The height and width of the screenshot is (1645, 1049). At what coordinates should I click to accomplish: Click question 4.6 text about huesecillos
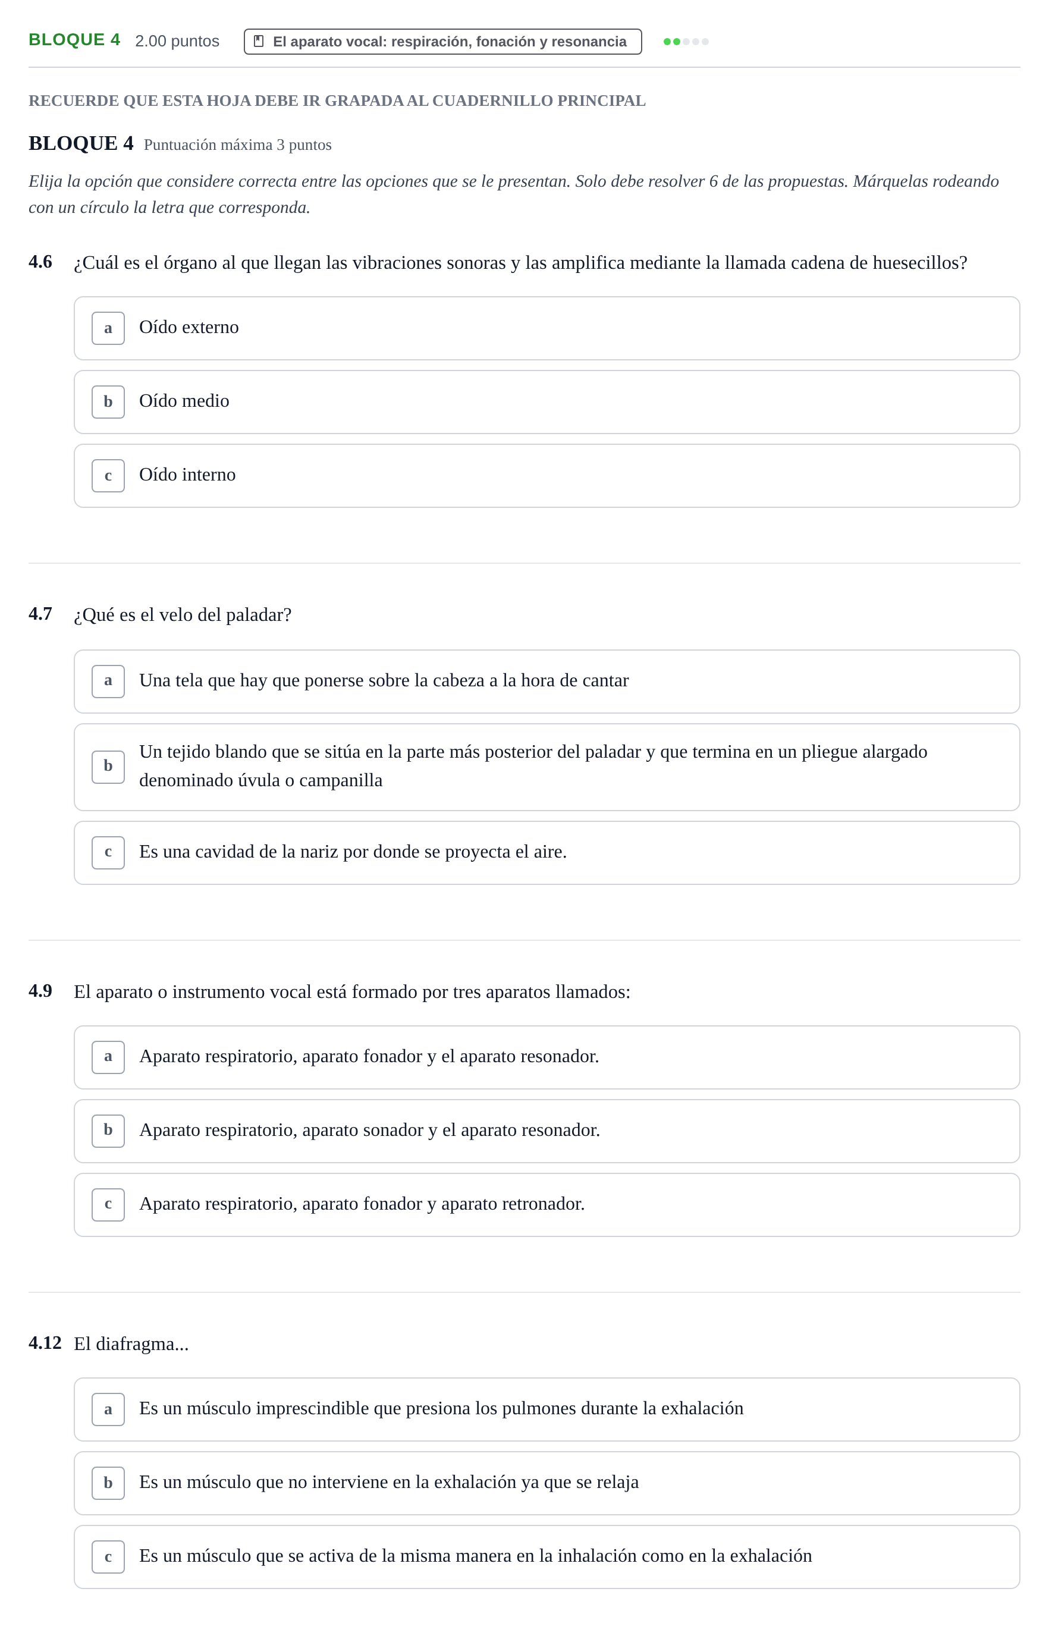coord(520,263)
